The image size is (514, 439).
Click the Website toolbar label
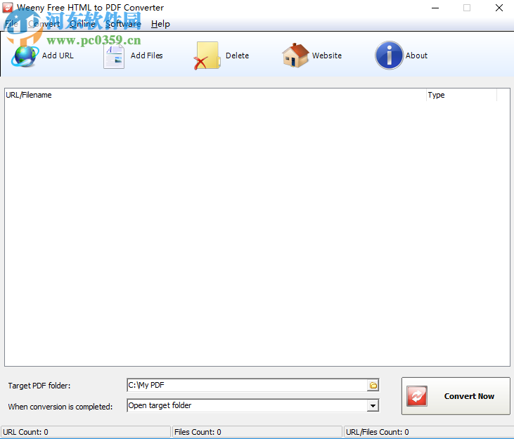tap(327, 55)
